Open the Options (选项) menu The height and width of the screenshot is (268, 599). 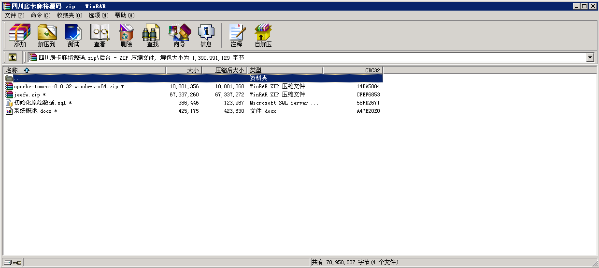point(98,15)
